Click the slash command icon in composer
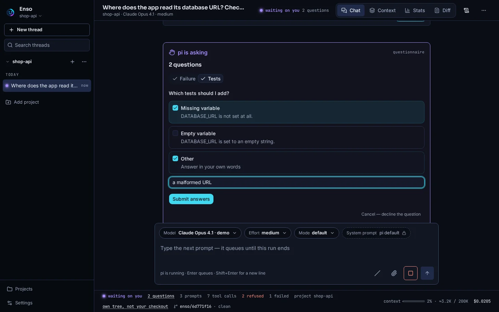 click(377, 273)
